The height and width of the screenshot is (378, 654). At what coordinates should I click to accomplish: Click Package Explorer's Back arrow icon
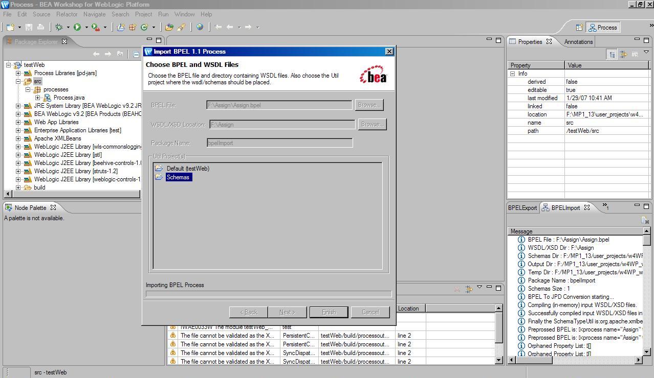pos(96,54)
